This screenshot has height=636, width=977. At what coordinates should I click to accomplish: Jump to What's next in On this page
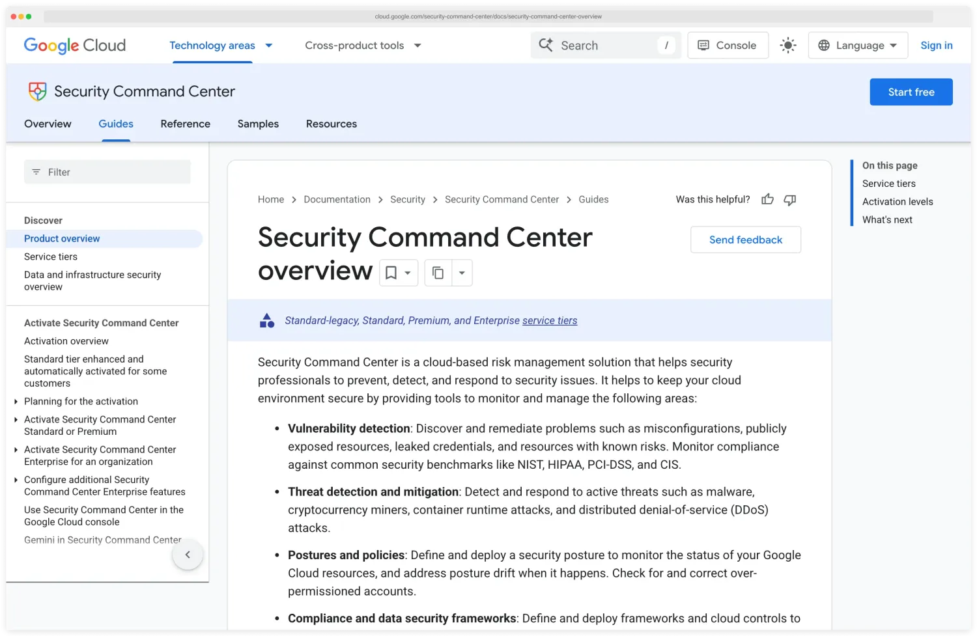(887, 220)
